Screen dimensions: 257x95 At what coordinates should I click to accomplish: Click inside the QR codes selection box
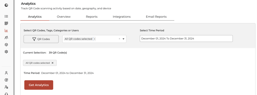(94, 39)
